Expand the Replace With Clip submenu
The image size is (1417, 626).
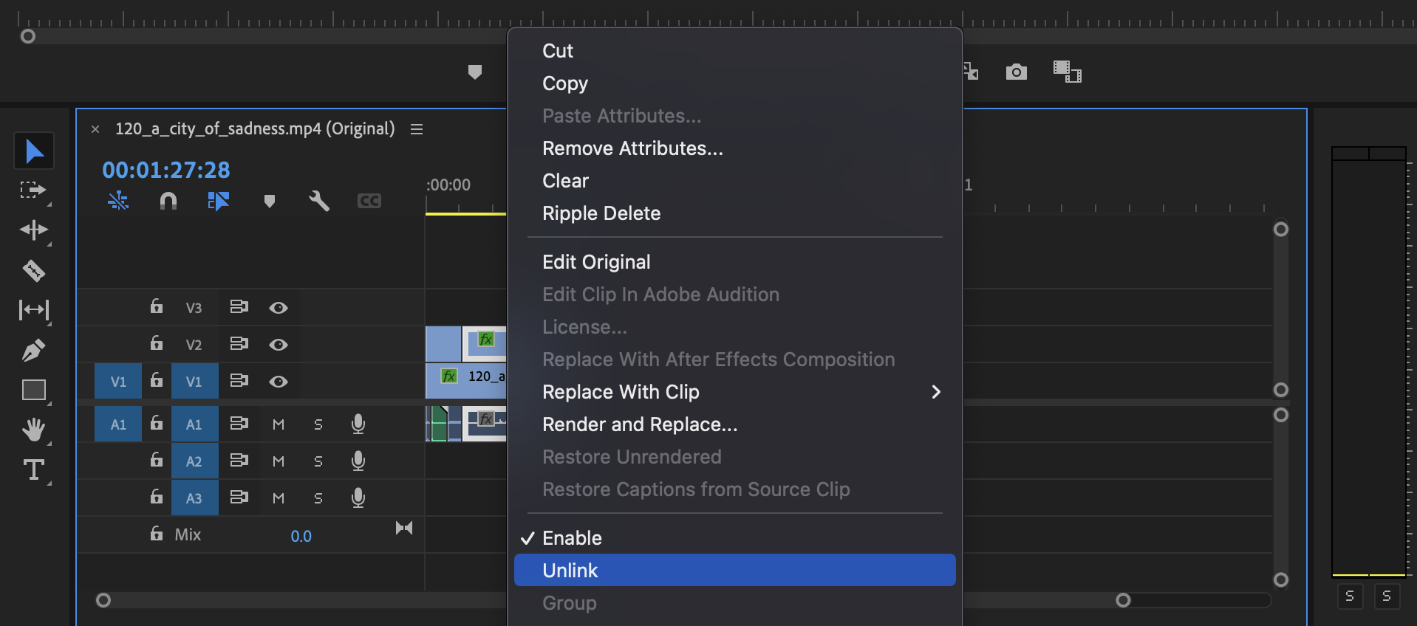[x=935, y=392]
